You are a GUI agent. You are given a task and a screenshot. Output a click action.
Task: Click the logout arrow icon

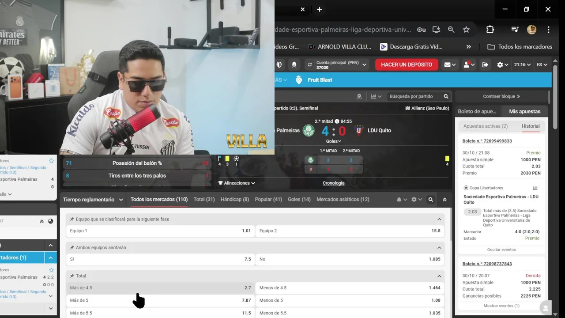click(x=485, y=64)
